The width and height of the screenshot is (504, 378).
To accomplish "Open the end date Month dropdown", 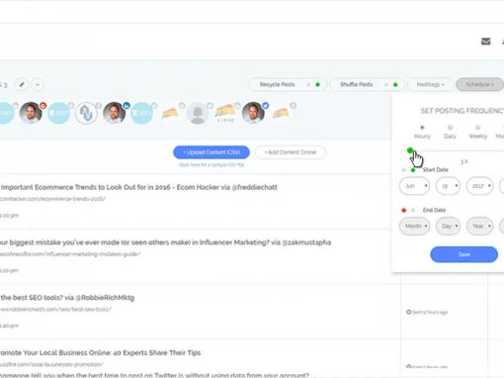I will [x=414, y=226].
